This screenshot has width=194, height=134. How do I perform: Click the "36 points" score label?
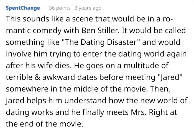(x=60, y=8)
